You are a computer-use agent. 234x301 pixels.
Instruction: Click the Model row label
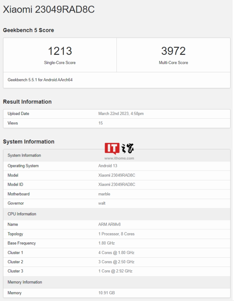[x=13, y=175]
